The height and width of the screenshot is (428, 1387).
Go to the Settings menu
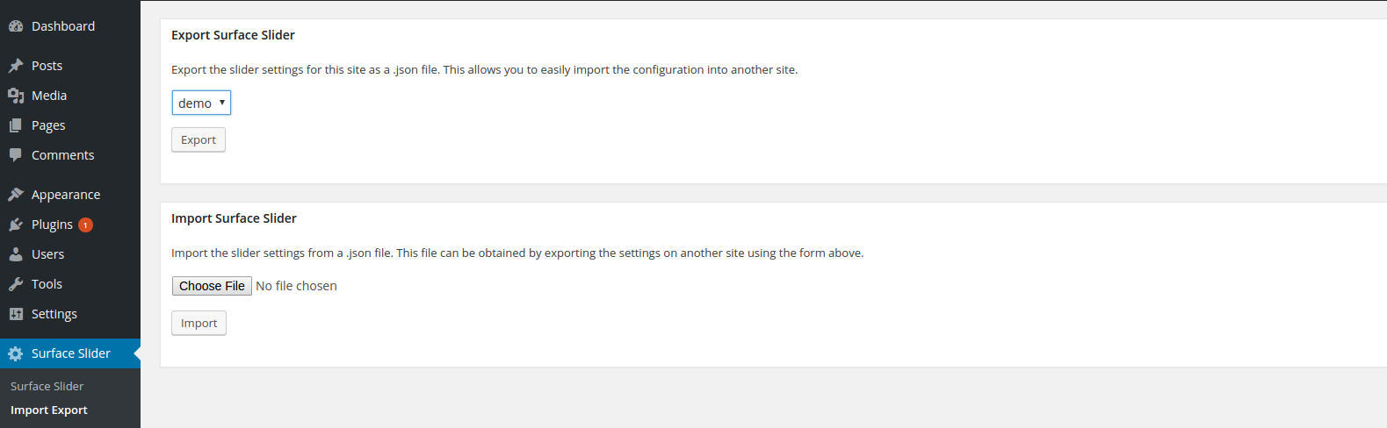click(x=54, y=314)
